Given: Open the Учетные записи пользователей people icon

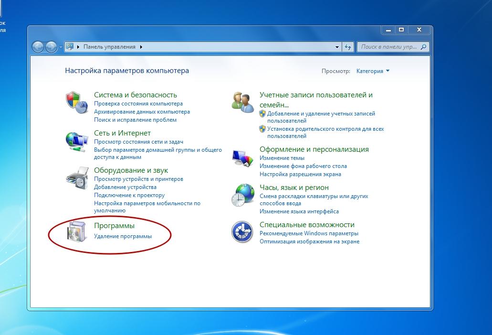Looking at the screenshot, I should coord(242,102).
